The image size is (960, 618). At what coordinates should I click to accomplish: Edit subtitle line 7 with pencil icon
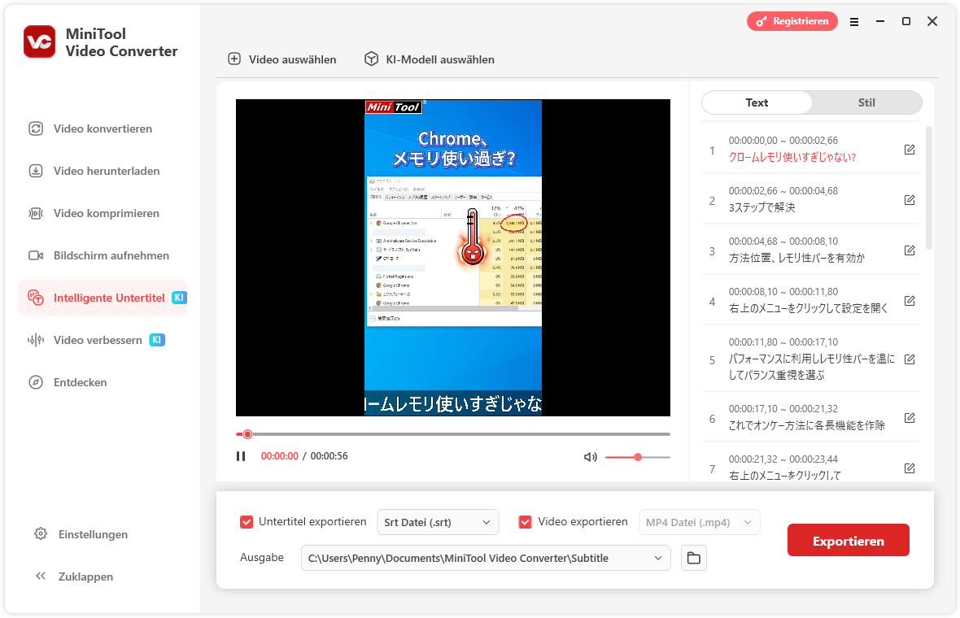tap(910, 468)
